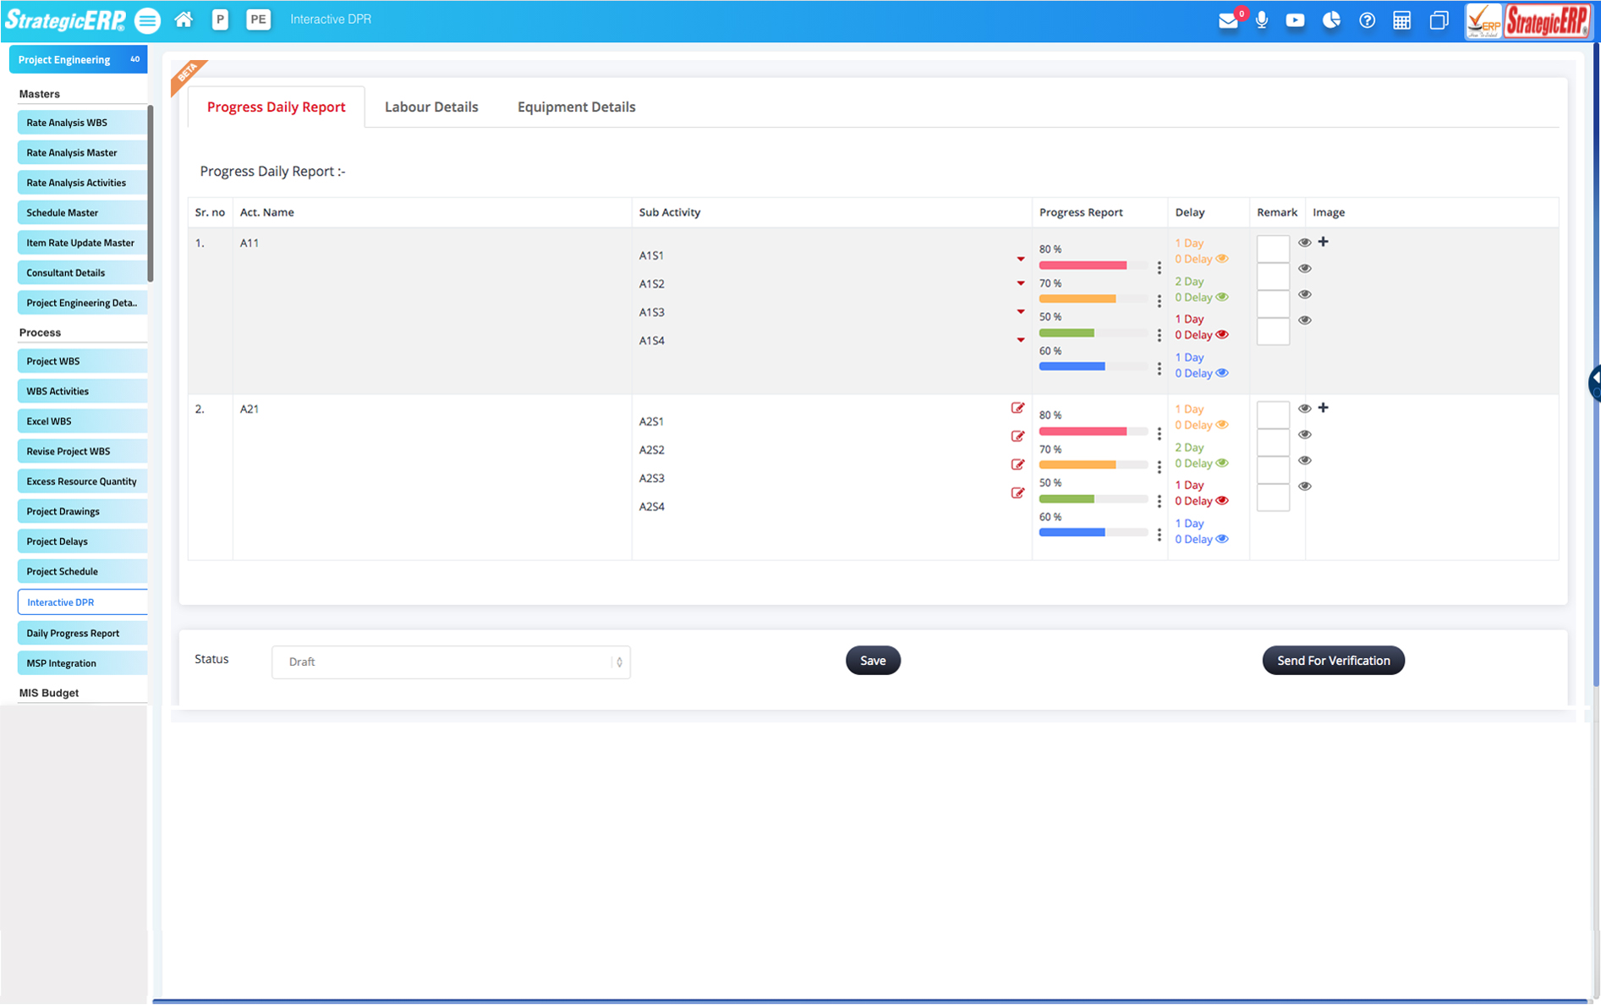Add image with plus icon for A11

(x=1324, y=242)
